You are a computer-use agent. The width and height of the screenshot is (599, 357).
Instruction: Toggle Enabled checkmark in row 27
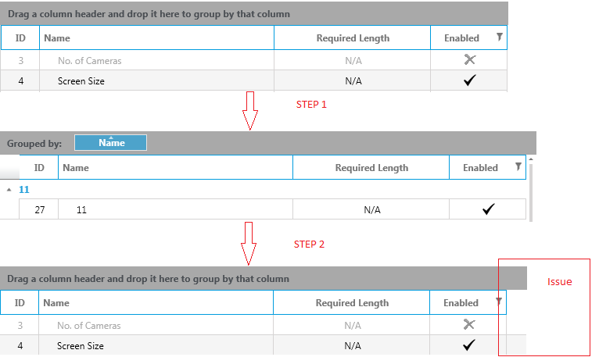pos(489,209)
